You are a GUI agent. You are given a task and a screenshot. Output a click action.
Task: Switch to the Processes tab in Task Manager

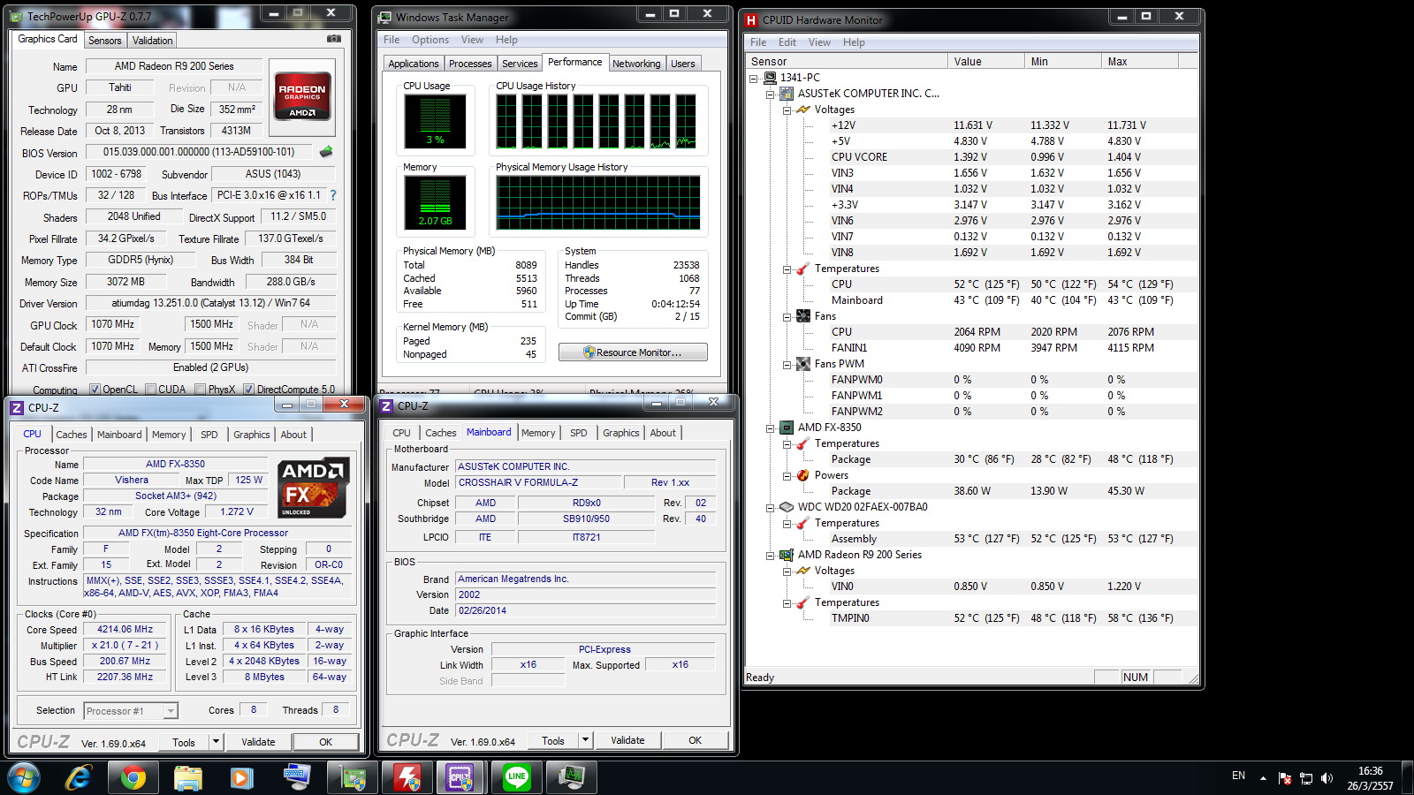point(470,64)
